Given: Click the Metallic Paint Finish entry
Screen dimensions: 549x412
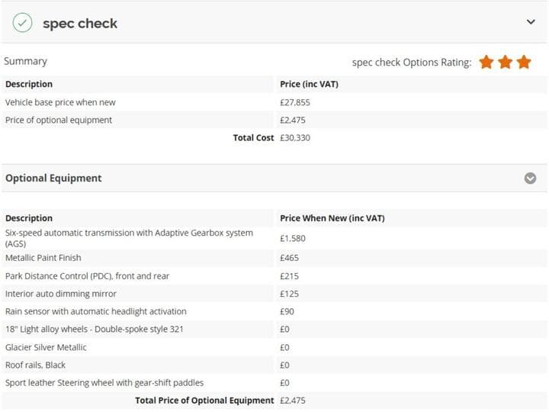Looking at the screenshot, I should click(43, 258).
